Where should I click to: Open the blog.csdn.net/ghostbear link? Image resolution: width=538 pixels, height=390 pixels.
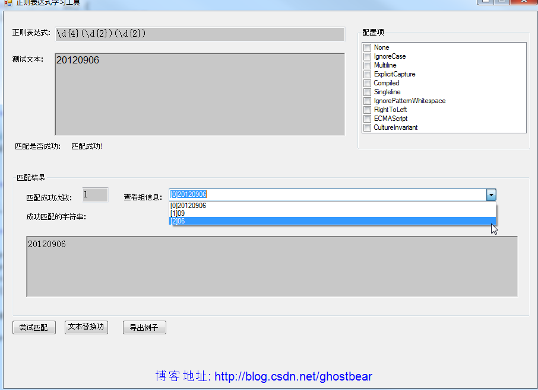coord(293,376)
